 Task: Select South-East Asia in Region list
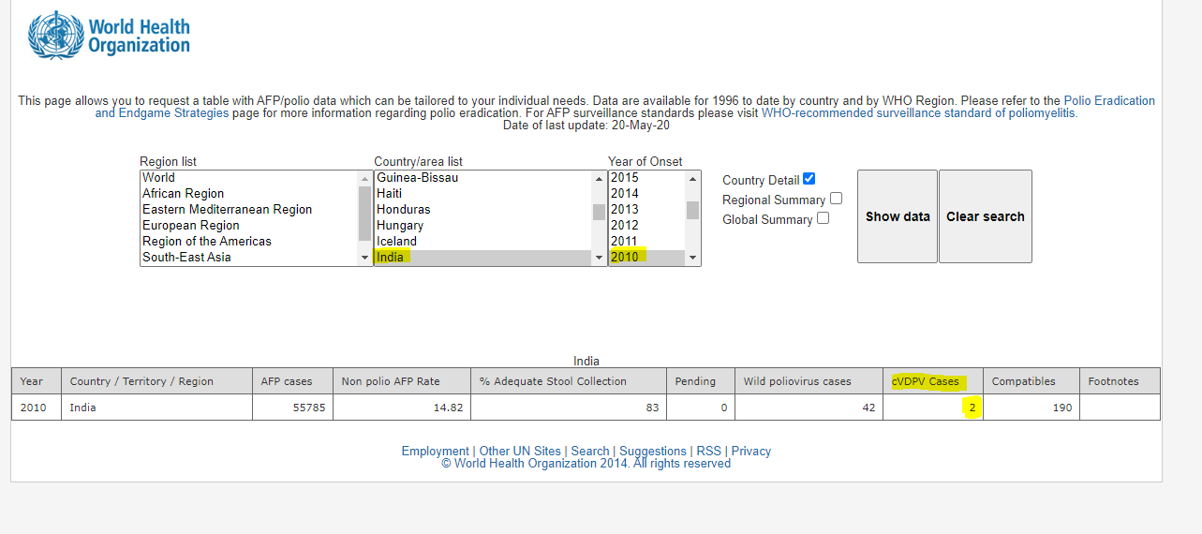point(249,258)
